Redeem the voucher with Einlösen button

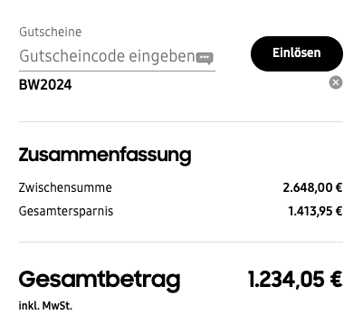297,53
